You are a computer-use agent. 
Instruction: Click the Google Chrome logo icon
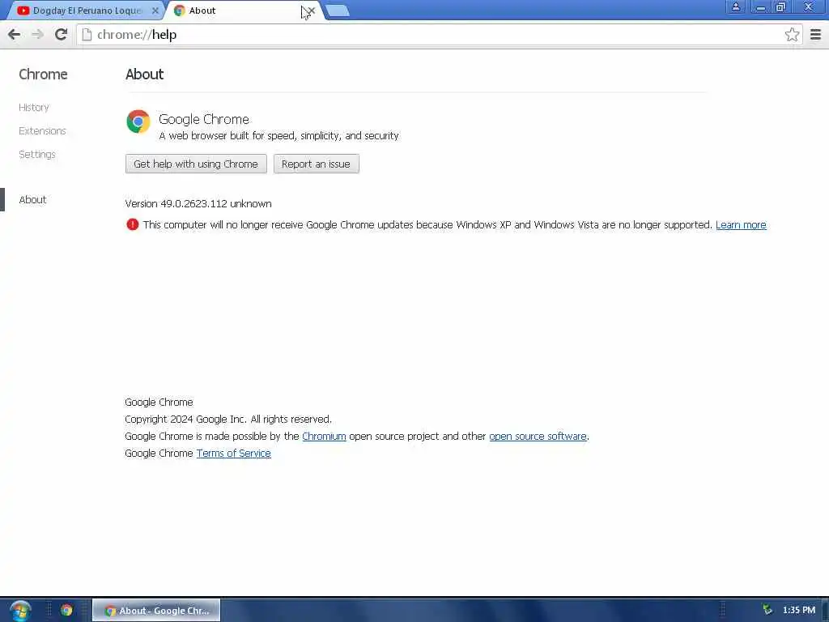[138, 121]
